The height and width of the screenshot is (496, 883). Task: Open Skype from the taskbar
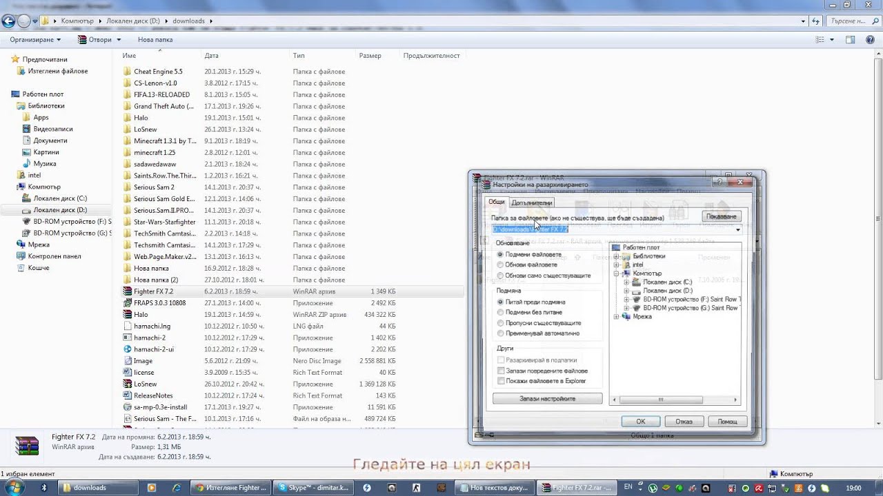[x=314, y=488]
